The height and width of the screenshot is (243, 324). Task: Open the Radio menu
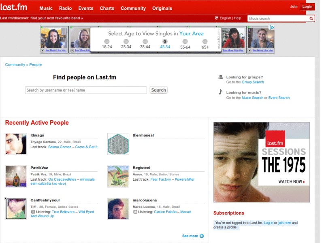[65, 8]
